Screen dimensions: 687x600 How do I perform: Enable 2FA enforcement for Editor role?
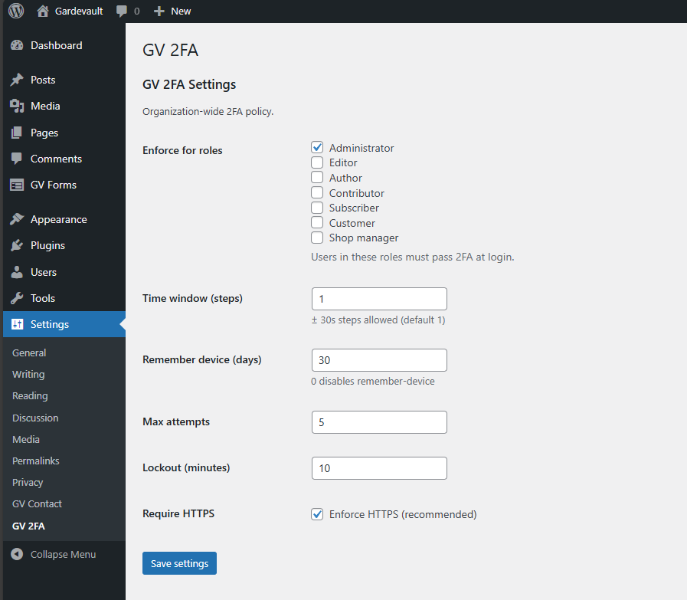317,162
